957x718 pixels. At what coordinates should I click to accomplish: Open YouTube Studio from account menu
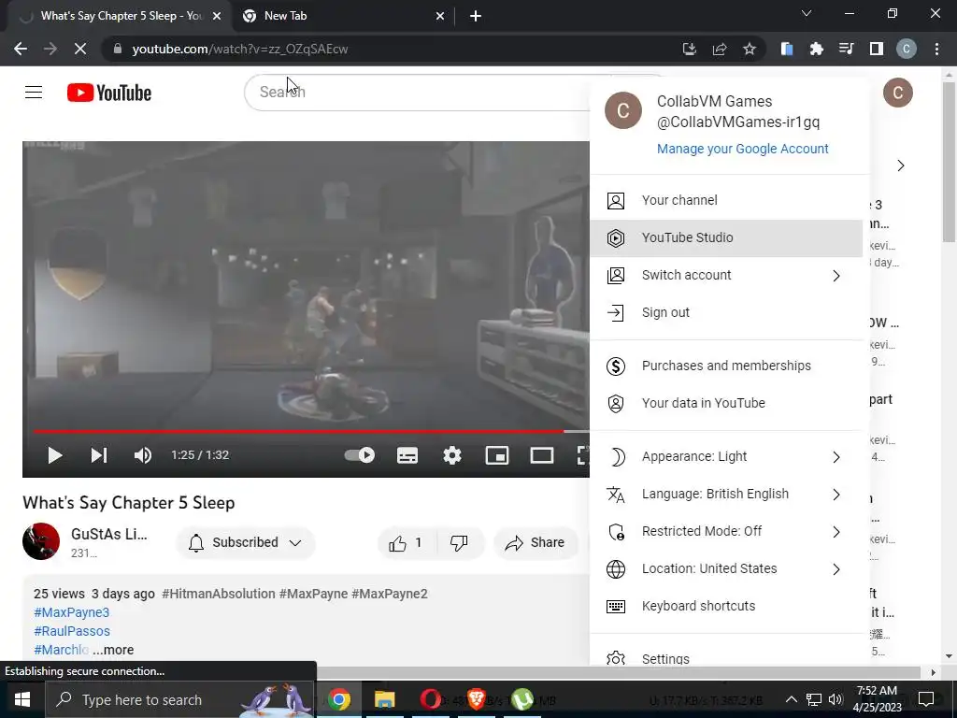(726, 238)
